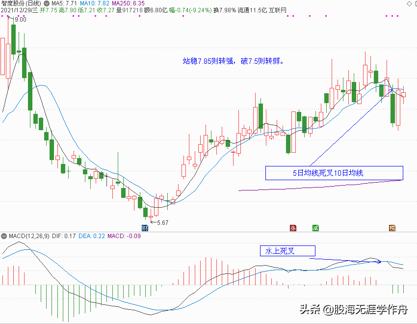Click the 额6.80亿 amount value
The image size is (417, 324).
(156, 10)
